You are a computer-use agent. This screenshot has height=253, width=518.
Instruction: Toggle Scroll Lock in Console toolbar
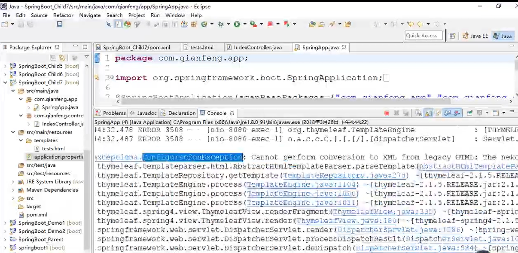pyautogui.click(x=429, y=113)
